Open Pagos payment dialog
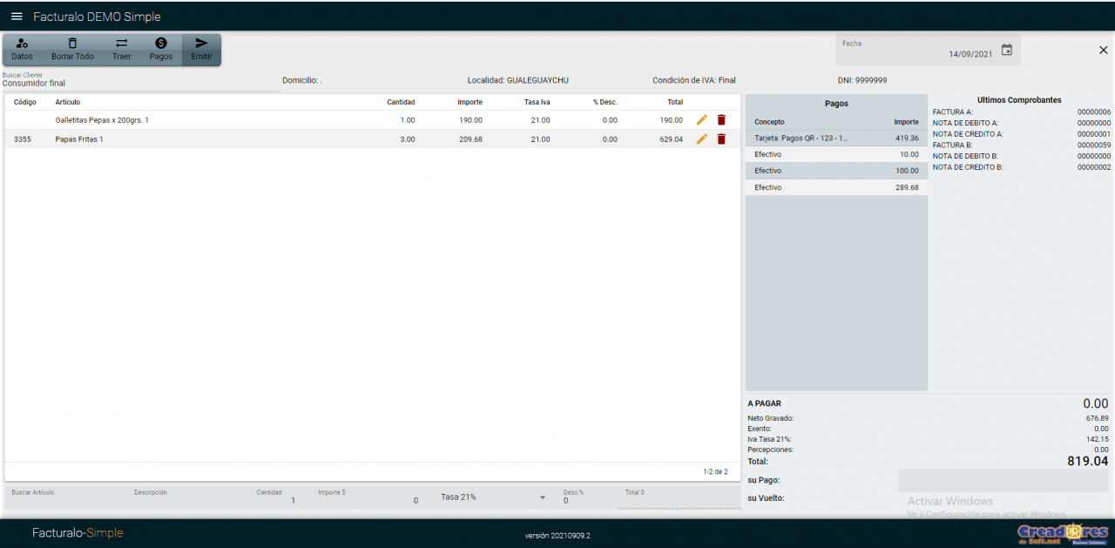This screenshot has width=1115, height=548. pos(161,50)
